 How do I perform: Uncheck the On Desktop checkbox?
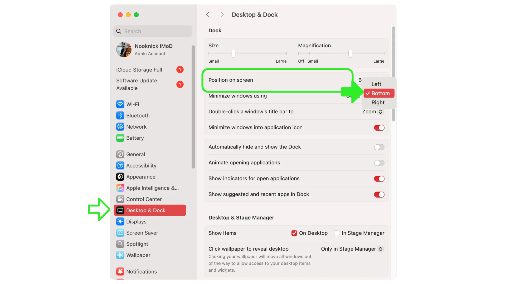pyautogui.click(x=294, y=233)
